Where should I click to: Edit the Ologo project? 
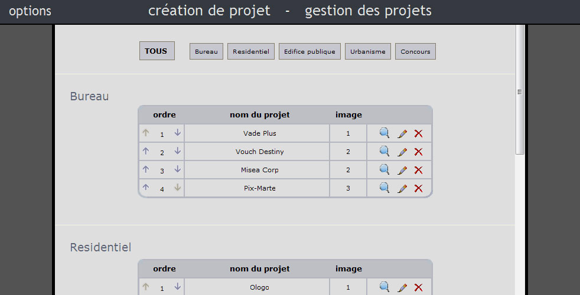click(402, 287)
